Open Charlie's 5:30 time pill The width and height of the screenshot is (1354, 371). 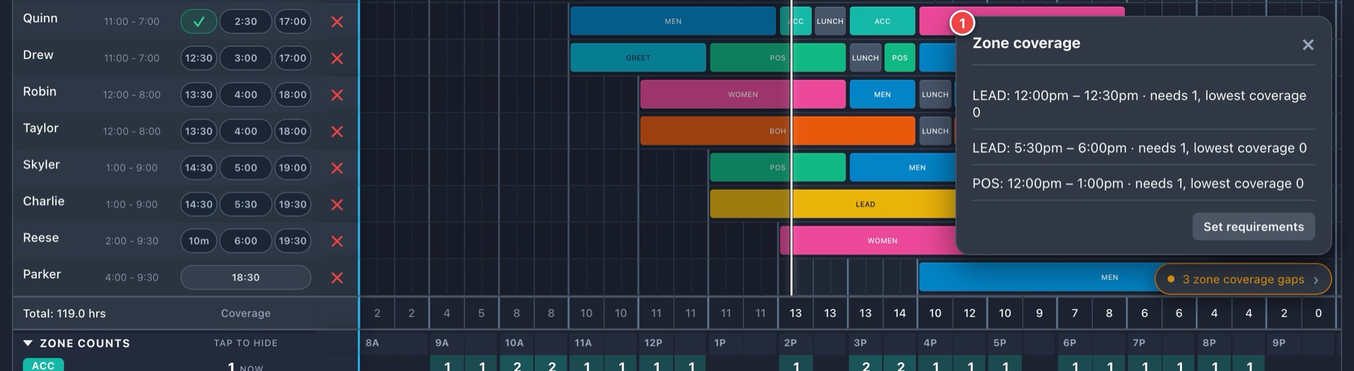(245, 204)
